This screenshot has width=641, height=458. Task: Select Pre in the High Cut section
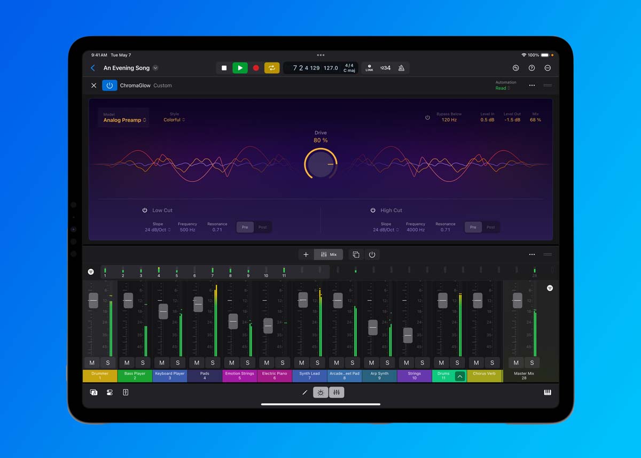coord(473,227)
